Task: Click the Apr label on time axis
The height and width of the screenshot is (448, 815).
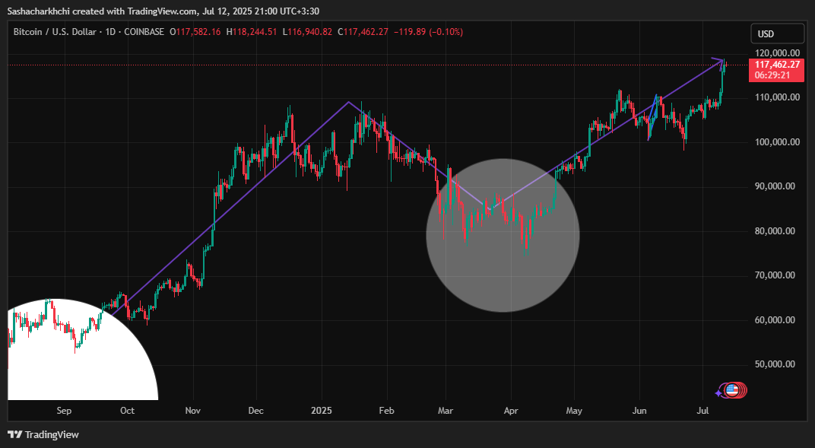Action: (x=511, y=411)
